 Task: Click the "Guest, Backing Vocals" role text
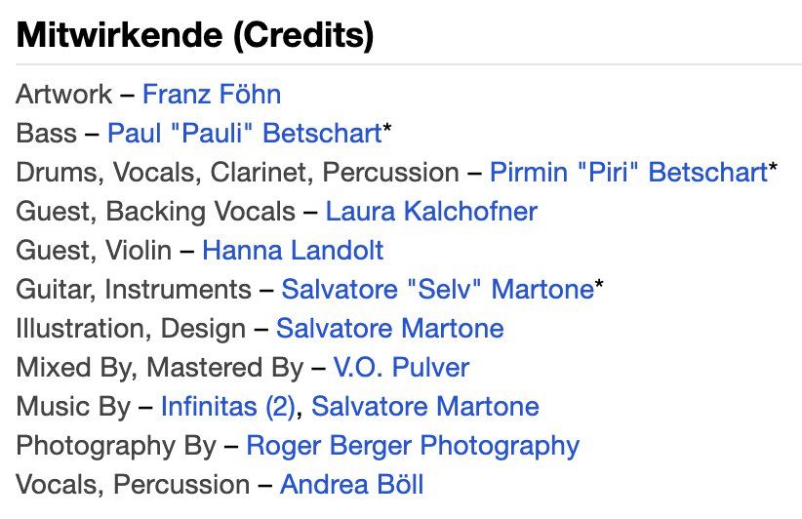[x=156, y=212]
